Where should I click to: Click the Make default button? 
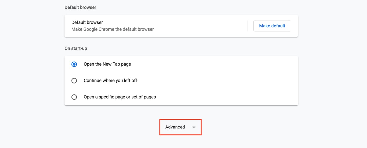tap(272, 26)
